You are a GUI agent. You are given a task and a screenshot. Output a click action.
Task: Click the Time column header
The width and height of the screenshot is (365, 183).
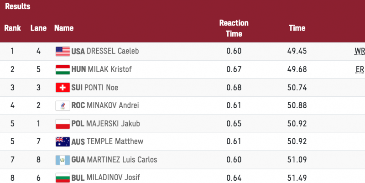tap(297, 28)
